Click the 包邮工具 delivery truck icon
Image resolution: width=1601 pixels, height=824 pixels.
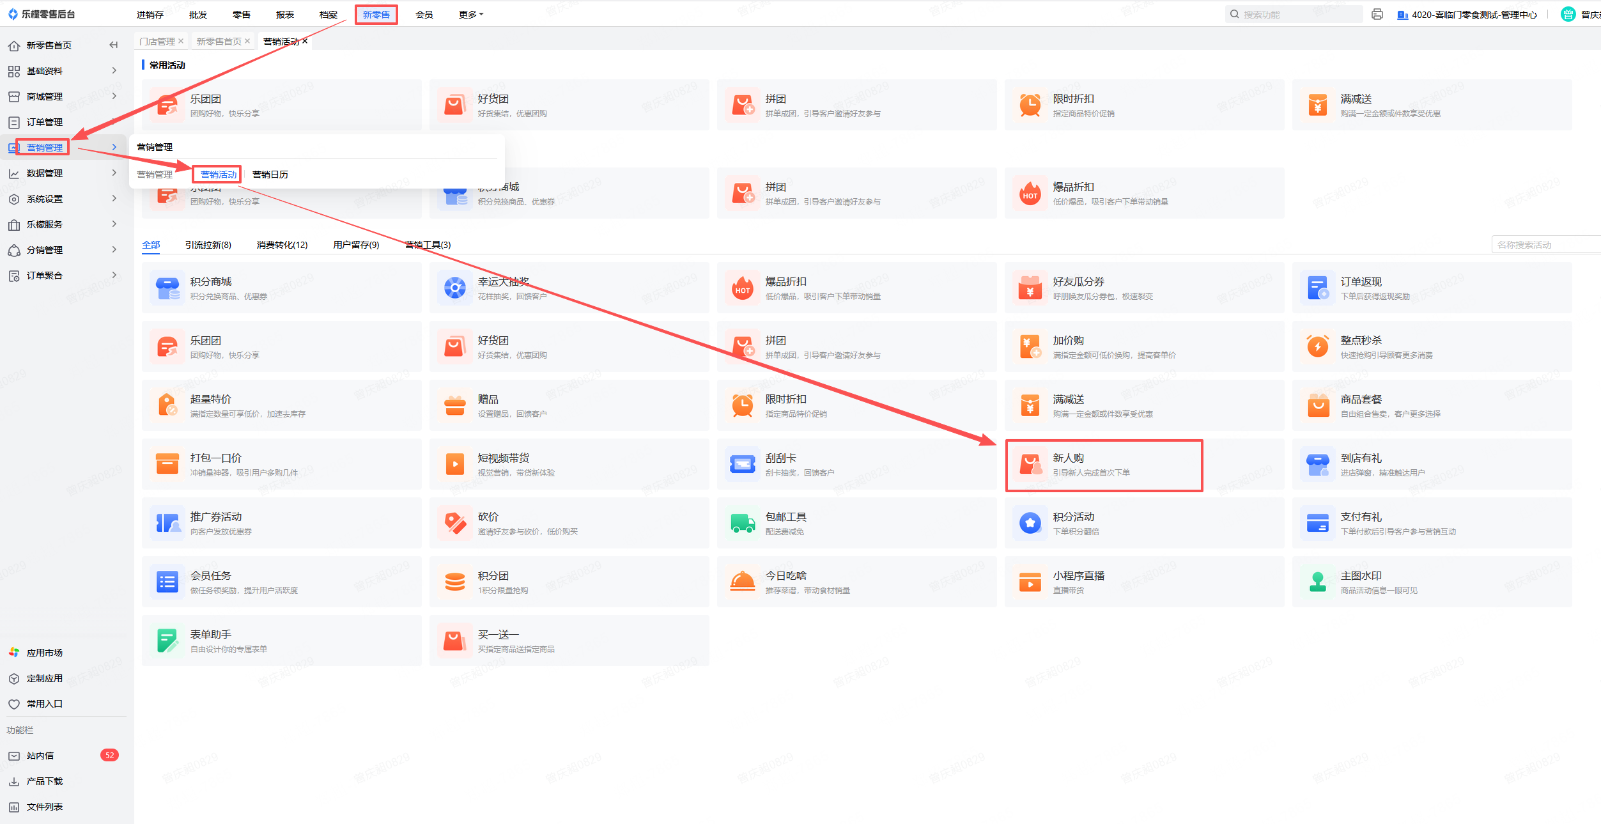(x=742, y=524)
